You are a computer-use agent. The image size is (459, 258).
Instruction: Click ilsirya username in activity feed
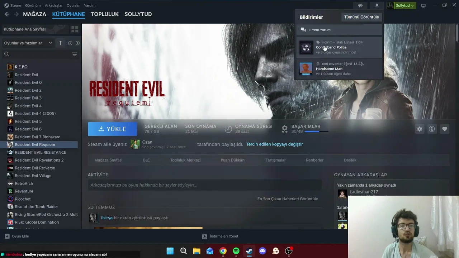click(x=107, y=218)
